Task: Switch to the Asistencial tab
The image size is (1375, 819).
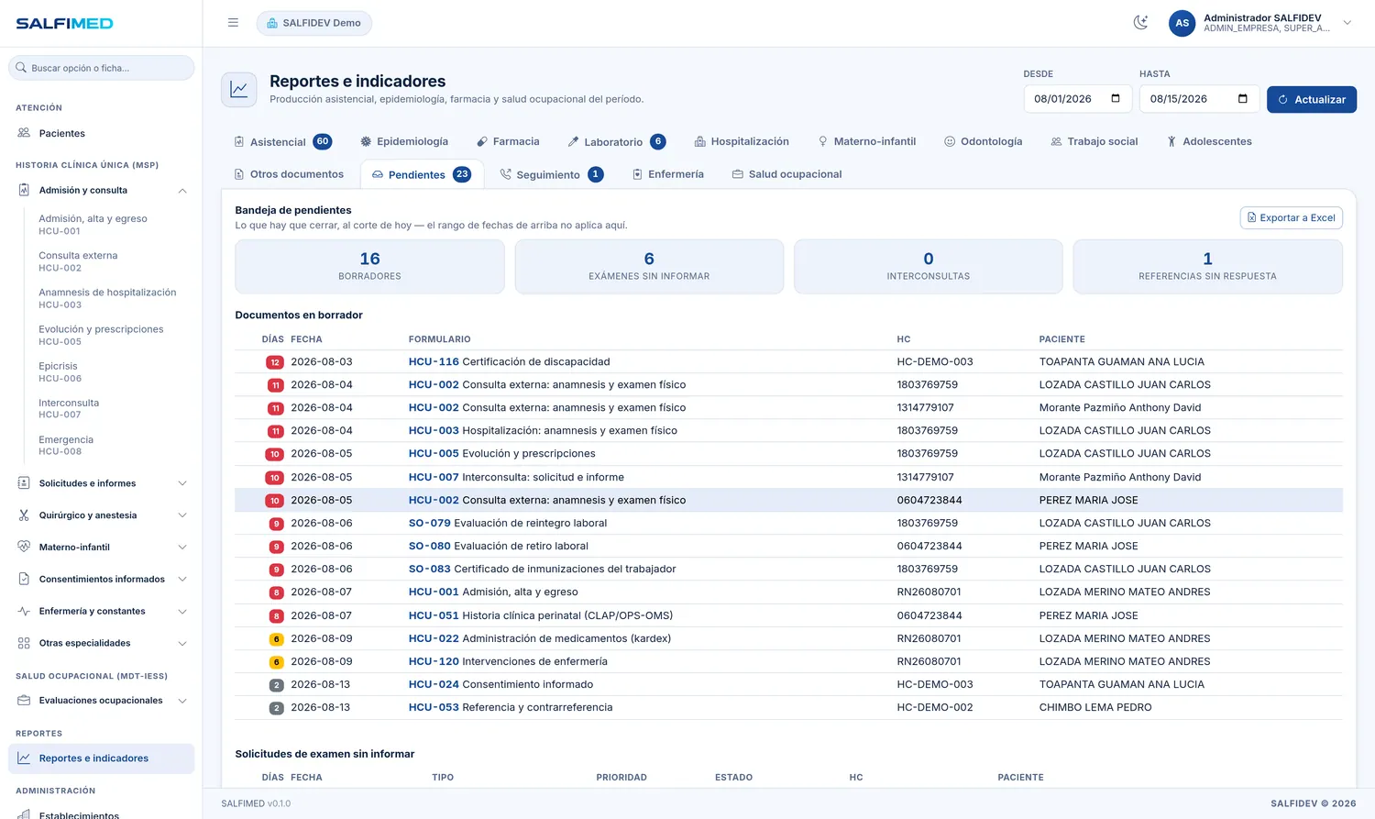Action: tap(283, 141)
